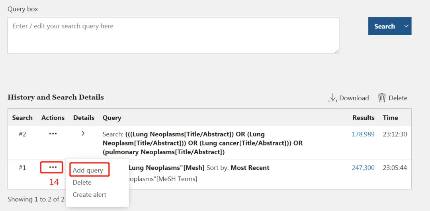This screenshot has height=211, width=430.
Task: Select Add query from the context menu
Action: 88,170
